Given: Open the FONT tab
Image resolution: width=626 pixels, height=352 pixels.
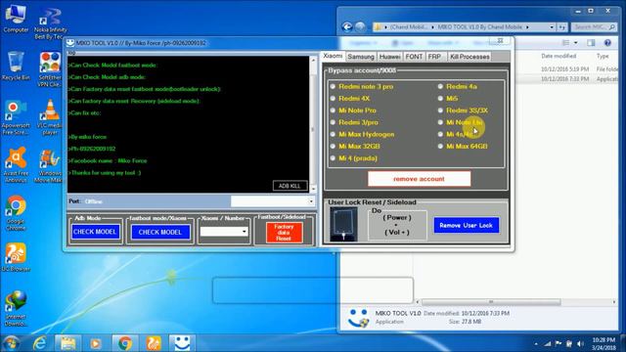Looking at the screenshot, I should 414,57.
